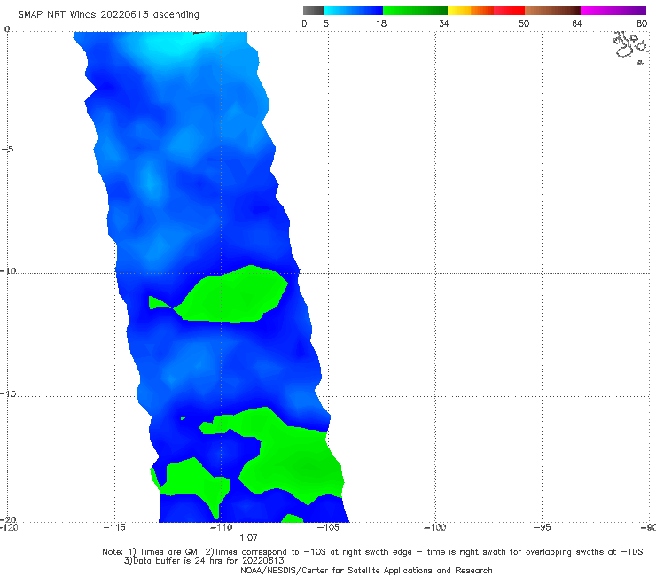Click the '-110' longitude axis label
The image size is (656, 576).
click(x=221, y=527)
